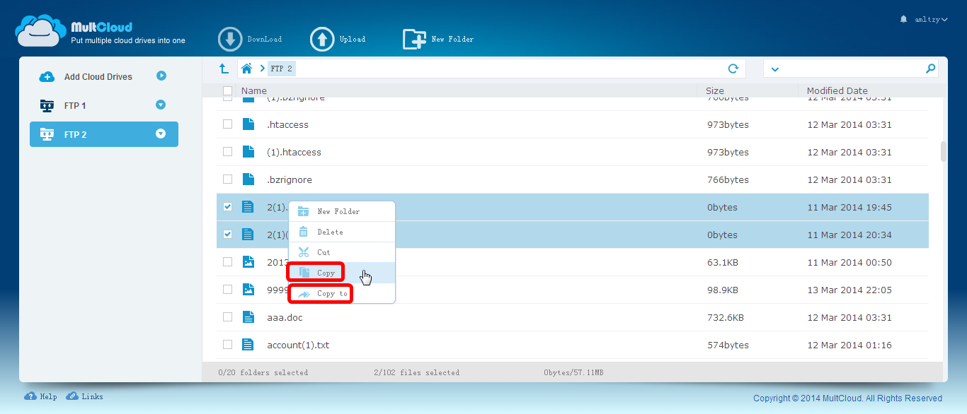Click the Upload arrow icon
The image size is (967, 414).
click(x=322, y=39)
